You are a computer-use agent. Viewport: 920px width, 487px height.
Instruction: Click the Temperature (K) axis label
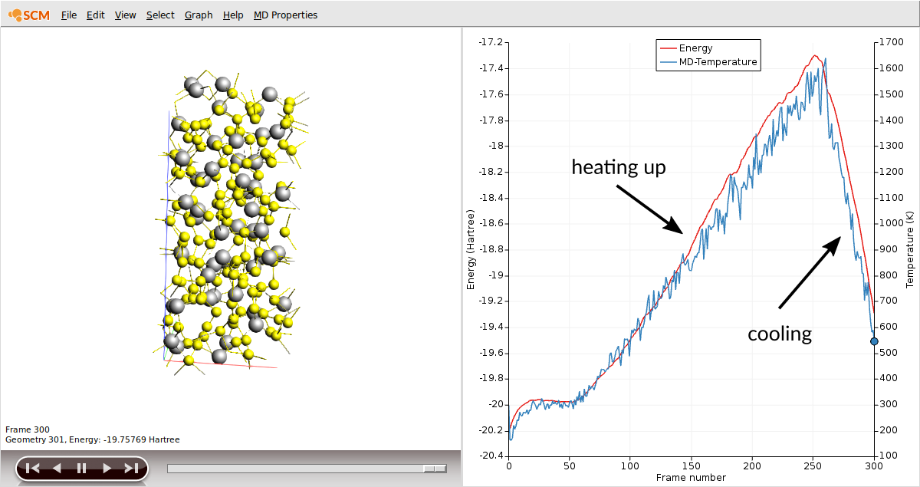[x=910, y=248]
